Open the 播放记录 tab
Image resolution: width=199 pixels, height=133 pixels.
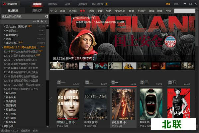(x=37, y=10)
